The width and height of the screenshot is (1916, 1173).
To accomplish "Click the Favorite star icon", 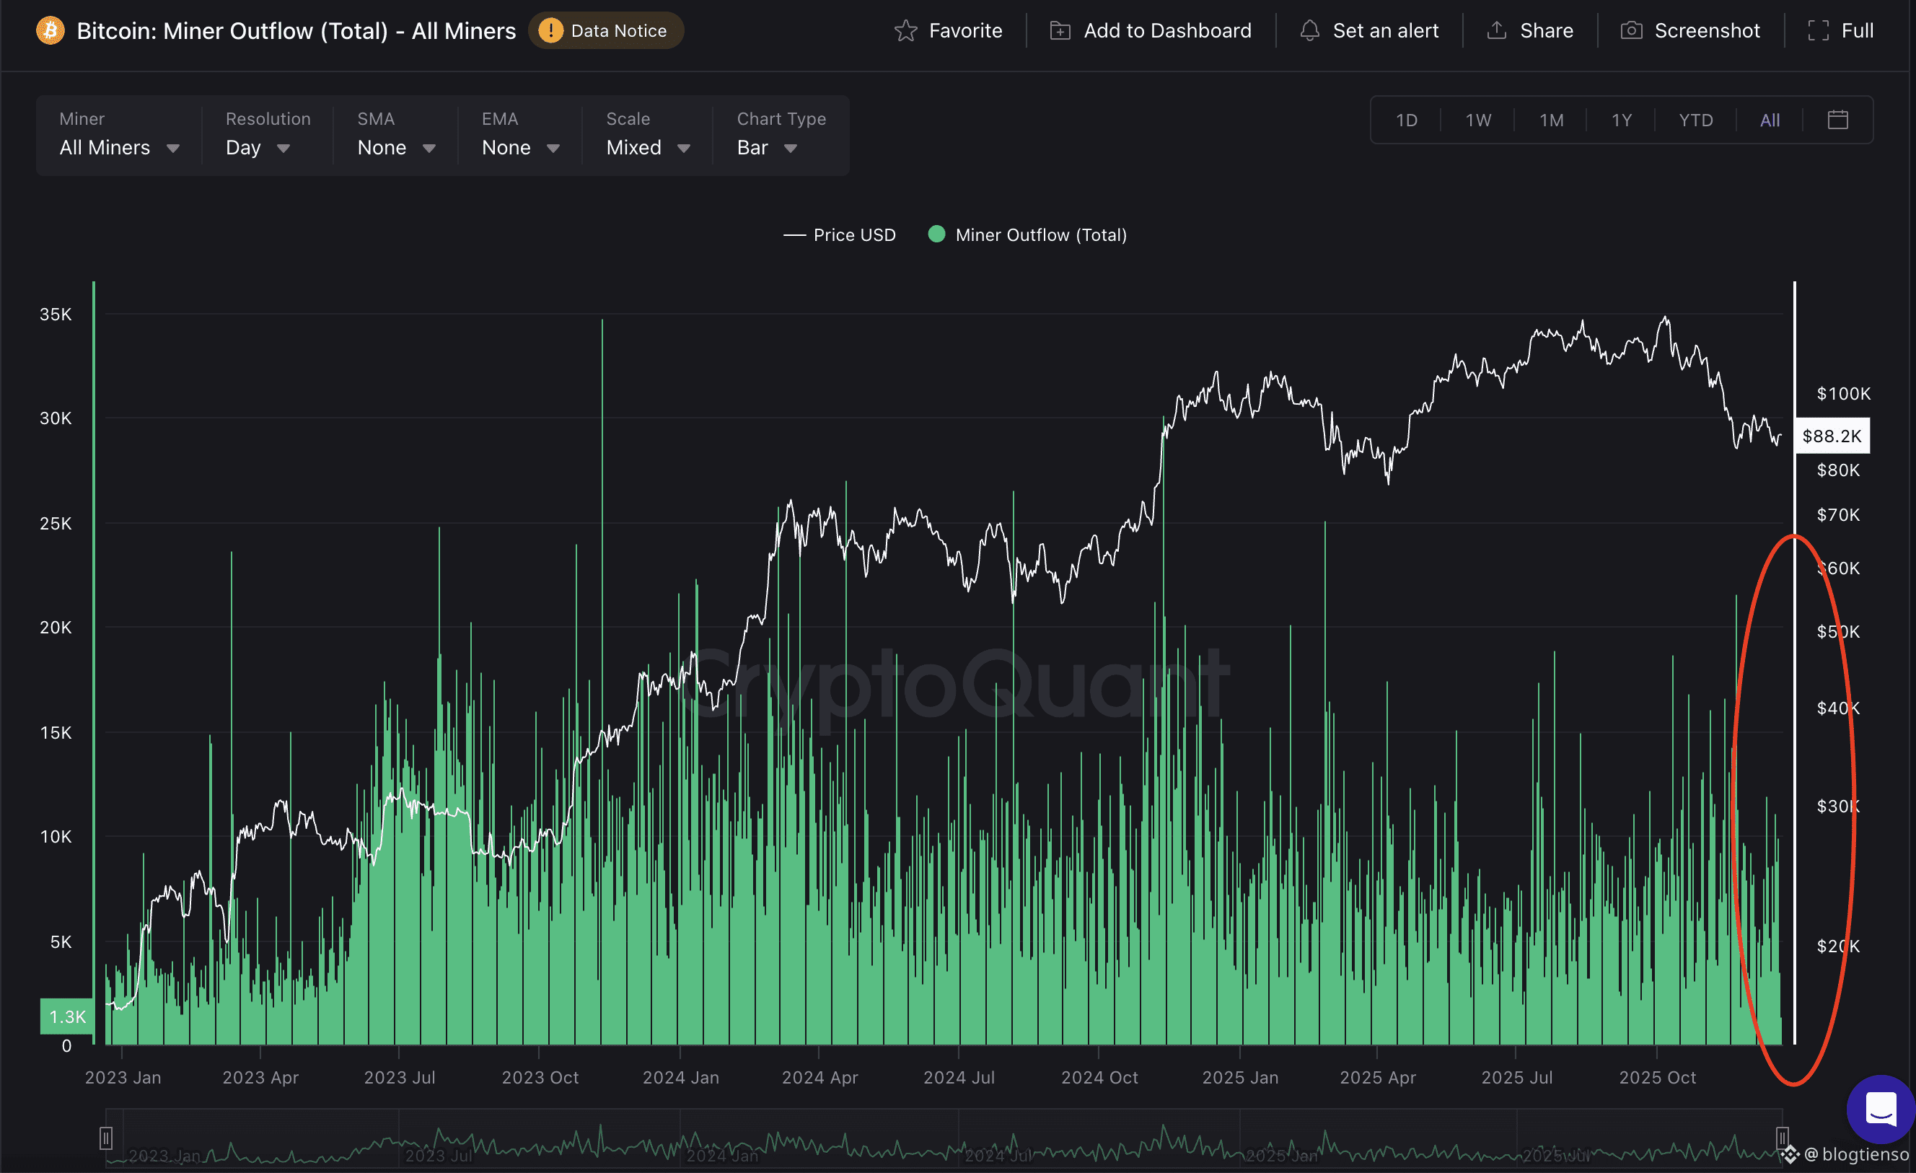I will [x=905, y=31].
